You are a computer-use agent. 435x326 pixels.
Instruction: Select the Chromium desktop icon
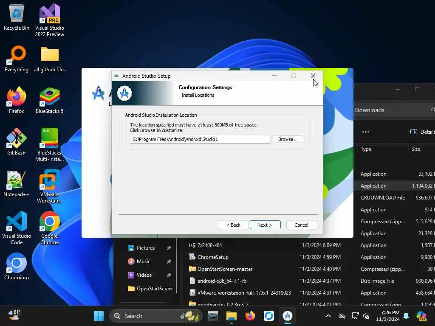coord(17,267)
